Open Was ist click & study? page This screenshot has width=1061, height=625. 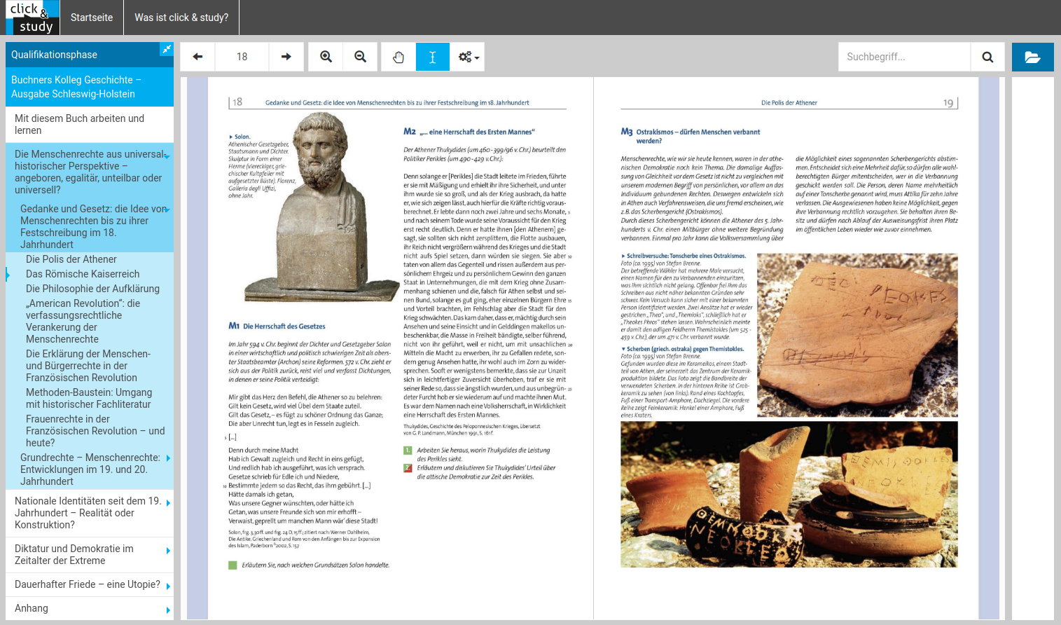(x=181, y=18)
